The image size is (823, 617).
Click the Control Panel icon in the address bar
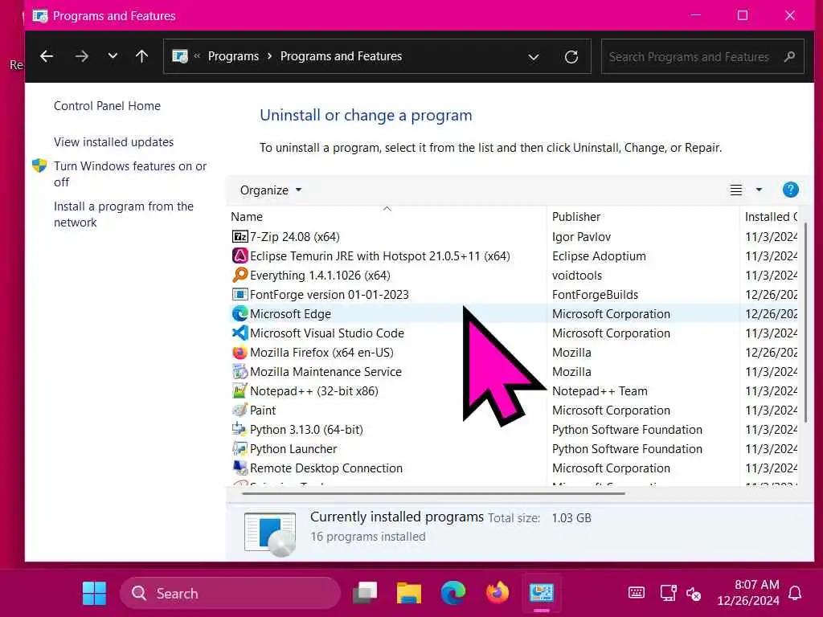point(180,56)
